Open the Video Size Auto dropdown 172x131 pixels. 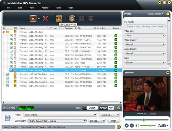tap(145, 36)
